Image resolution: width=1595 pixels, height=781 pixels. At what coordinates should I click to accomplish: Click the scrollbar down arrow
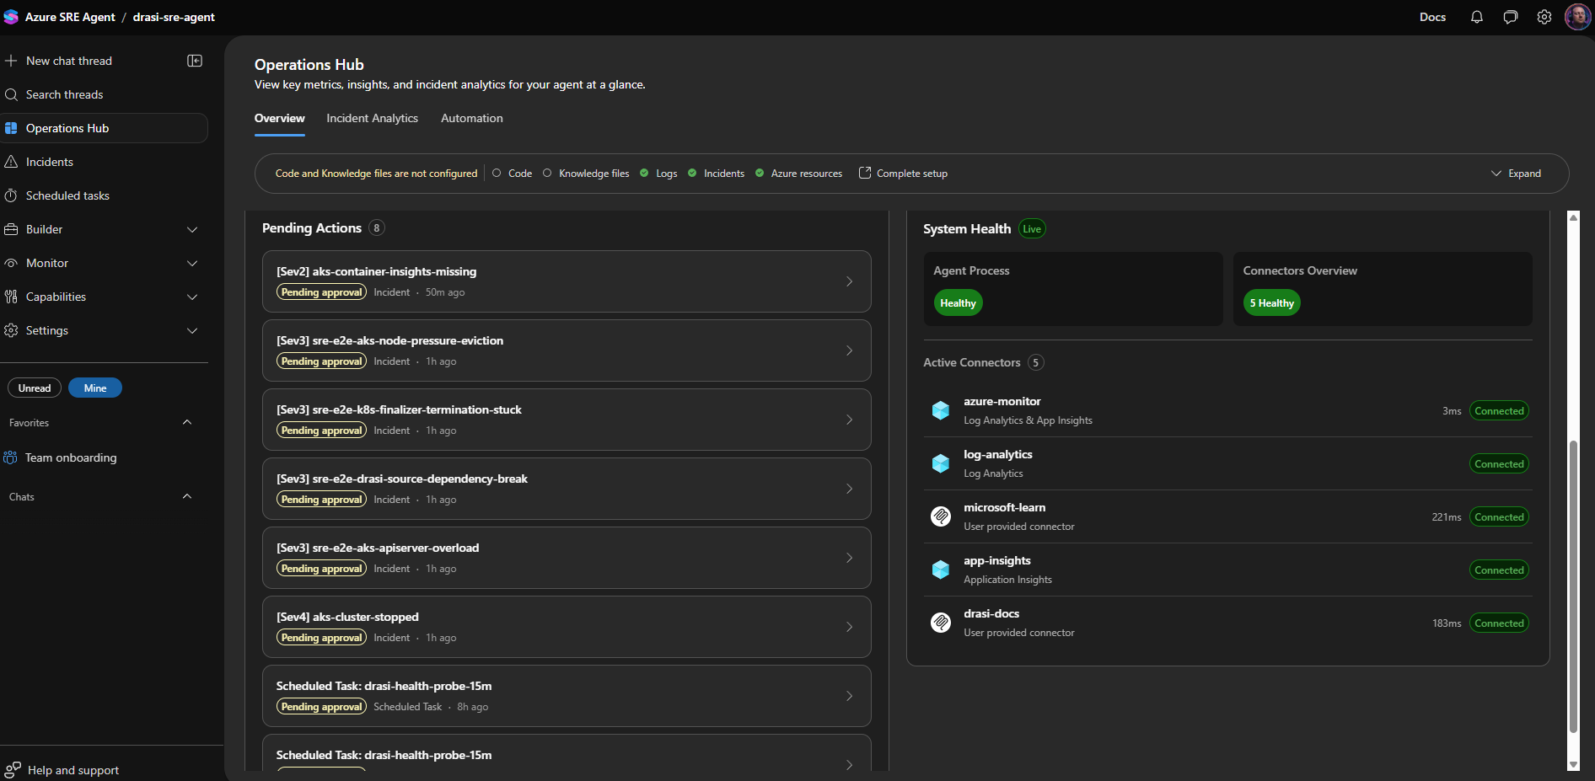(x=1573, y=764)
